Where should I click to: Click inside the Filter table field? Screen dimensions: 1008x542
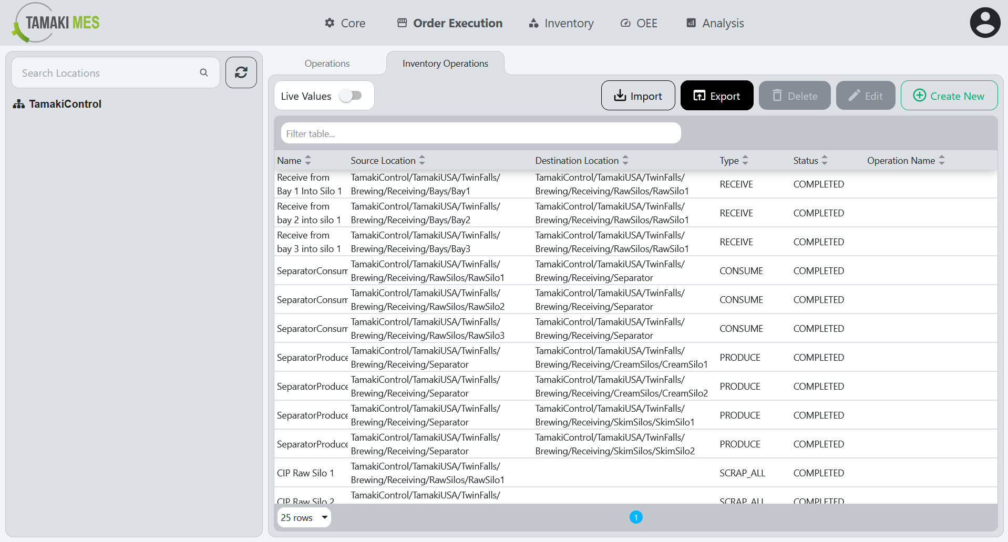[x=480, y=133]
